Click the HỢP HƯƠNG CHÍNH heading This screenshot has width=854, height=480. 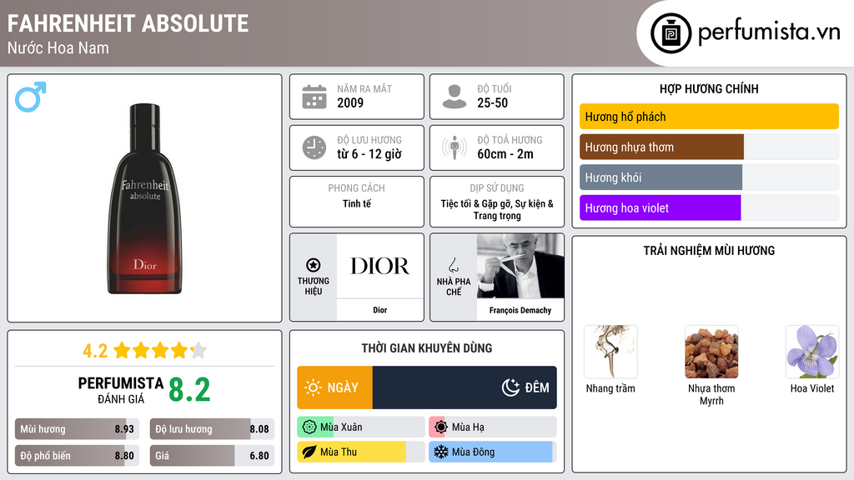pos(709,88)
